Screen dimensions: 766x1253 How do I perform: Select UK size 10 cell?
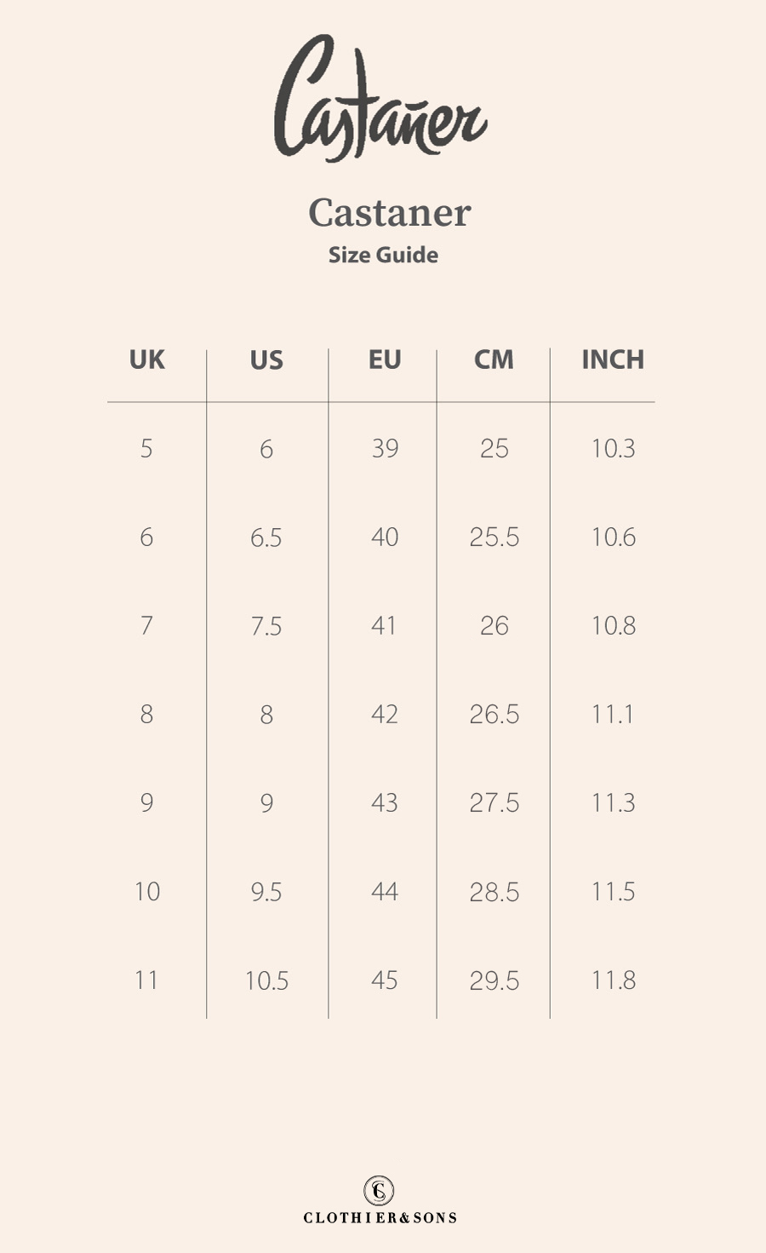coord(147,891)
